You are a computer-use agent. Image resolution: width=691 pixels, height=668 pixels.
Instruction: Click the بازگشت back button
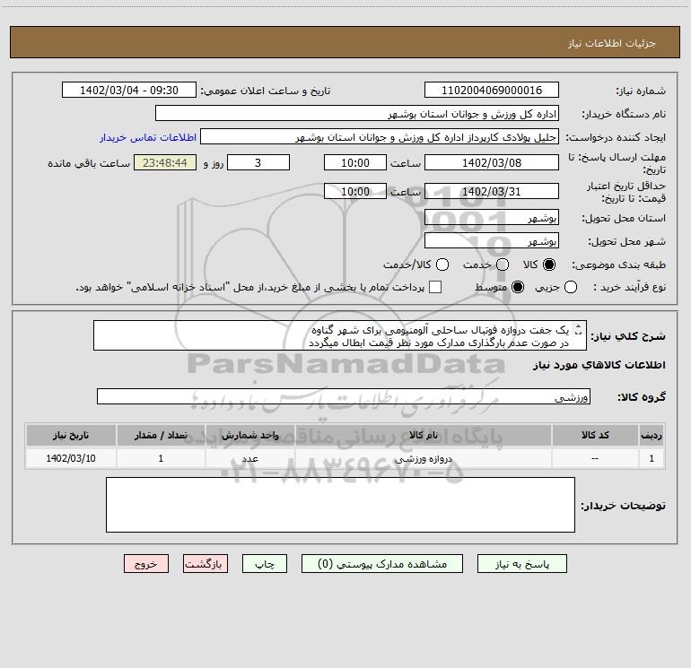click(206, 564)
